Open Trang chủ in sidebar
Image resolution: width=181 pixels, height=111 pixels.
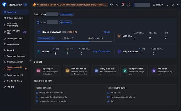[x=15, y=12]
